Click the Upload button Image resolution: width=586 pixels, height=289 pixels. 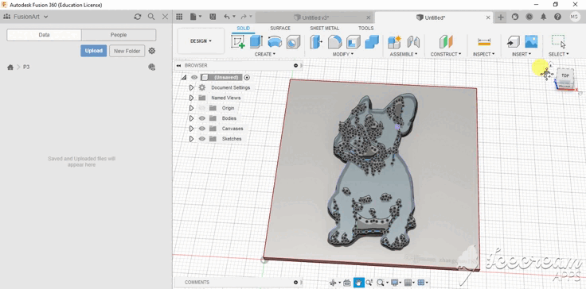[x=93, y=51]
